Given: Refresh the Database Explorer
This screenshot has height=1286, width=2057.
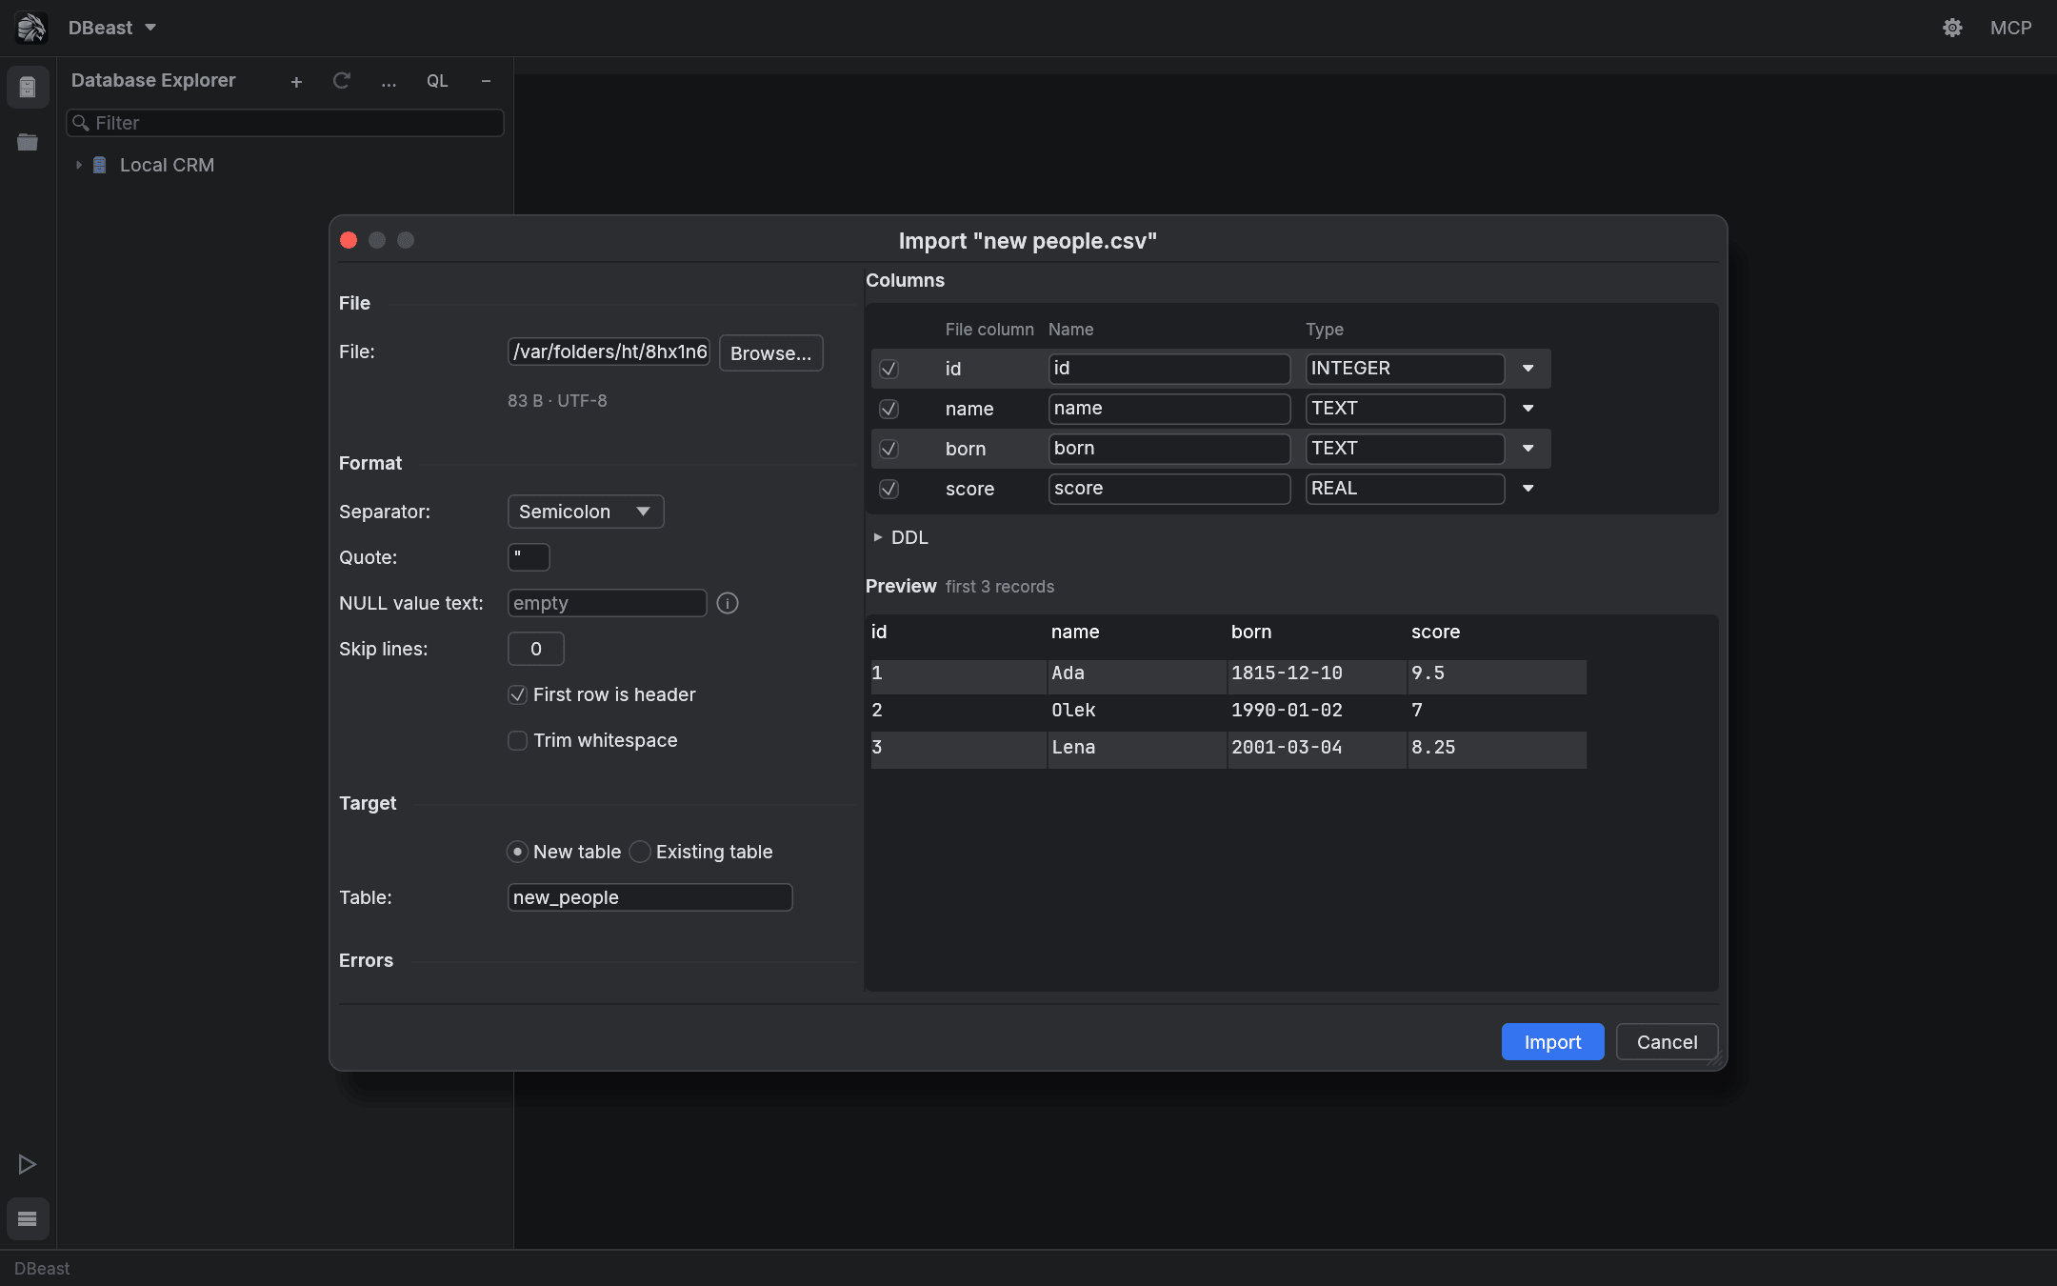Looking at the screenshot, I should (341, 81).
